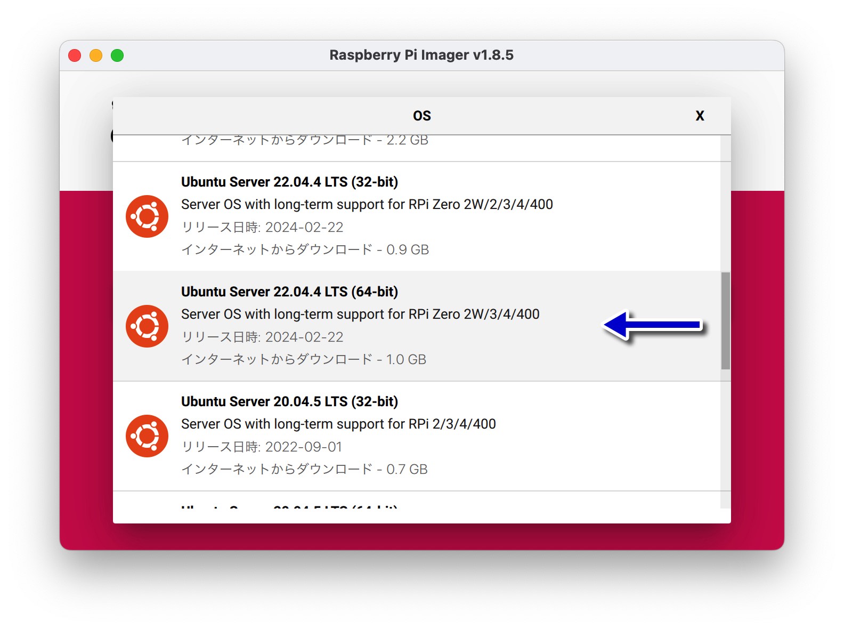The image size is (844, 629).
Task: Click download size 1.0 GB line
Action: (304, 359)
